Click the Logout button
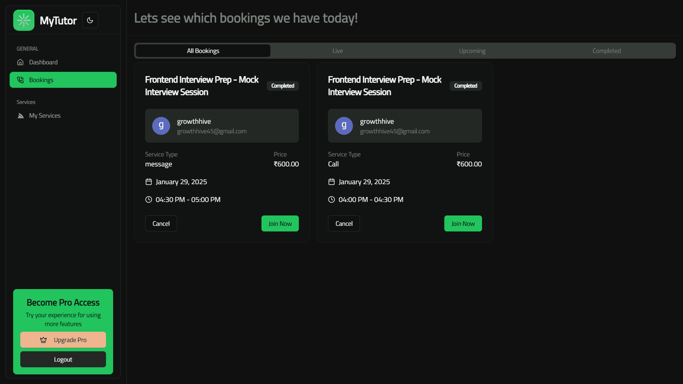Viewport: 683px width, 384px height. click(x=63, y=359)
